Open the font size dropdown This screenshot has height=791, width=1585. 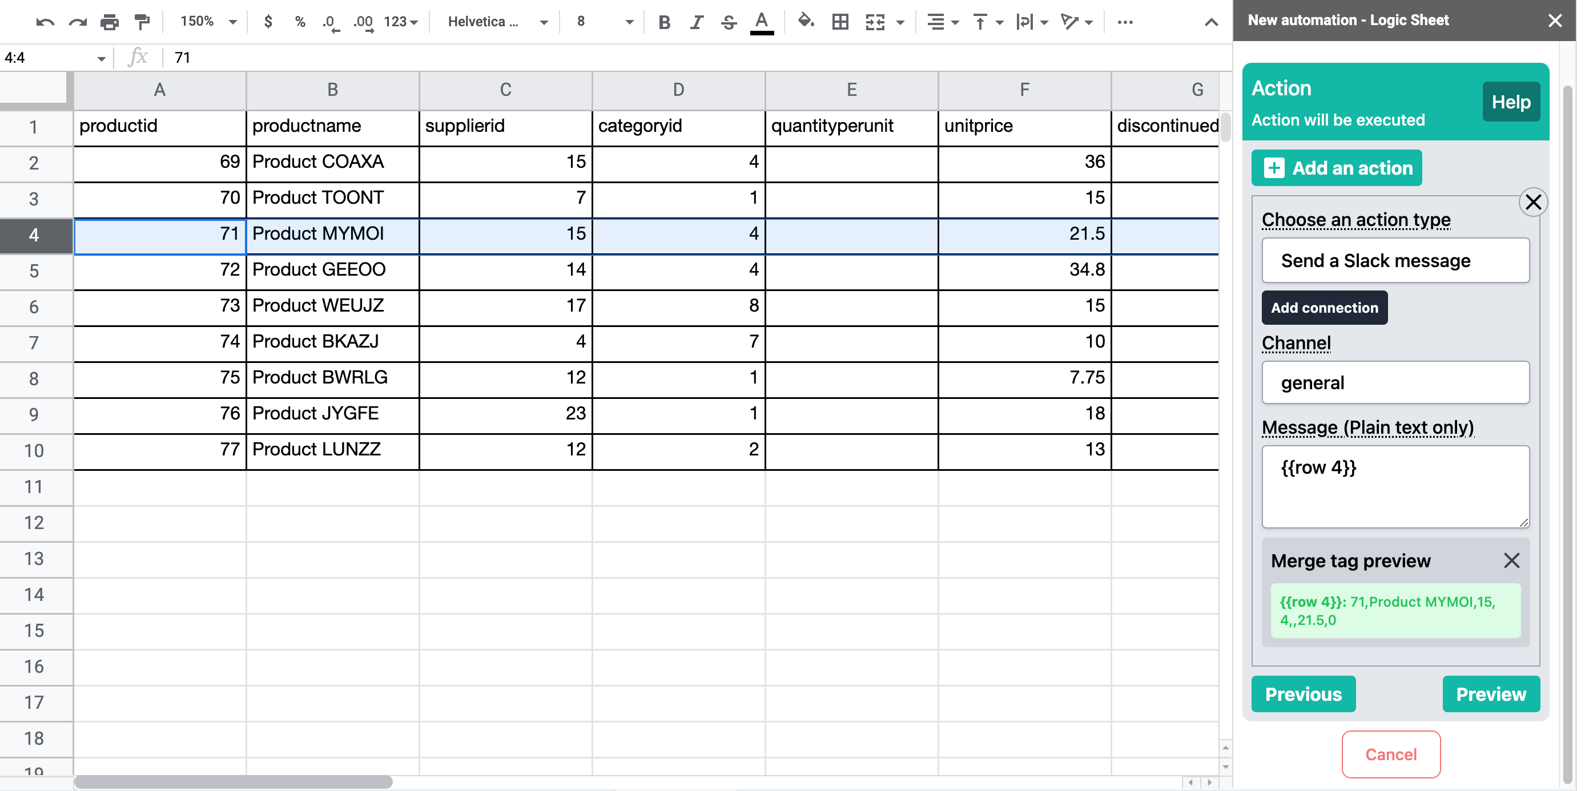604,22
